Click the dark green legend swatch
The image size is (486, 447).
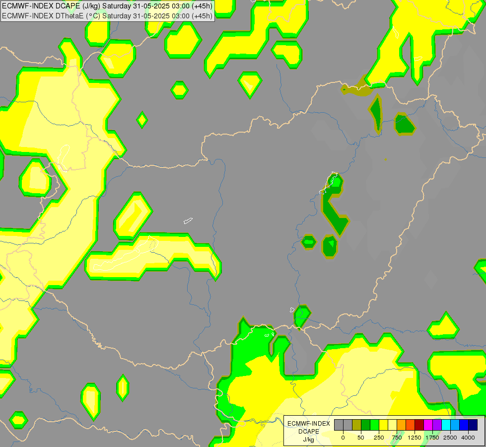click(x=366, y=425)
